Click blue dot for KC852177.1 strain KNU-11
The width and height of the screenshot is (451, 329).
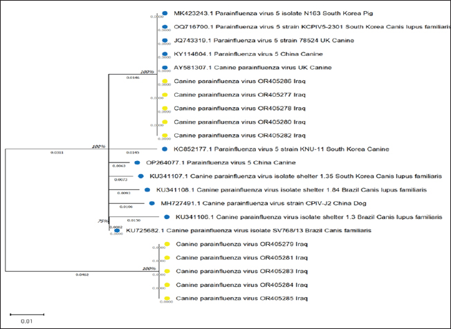[164, 149]
